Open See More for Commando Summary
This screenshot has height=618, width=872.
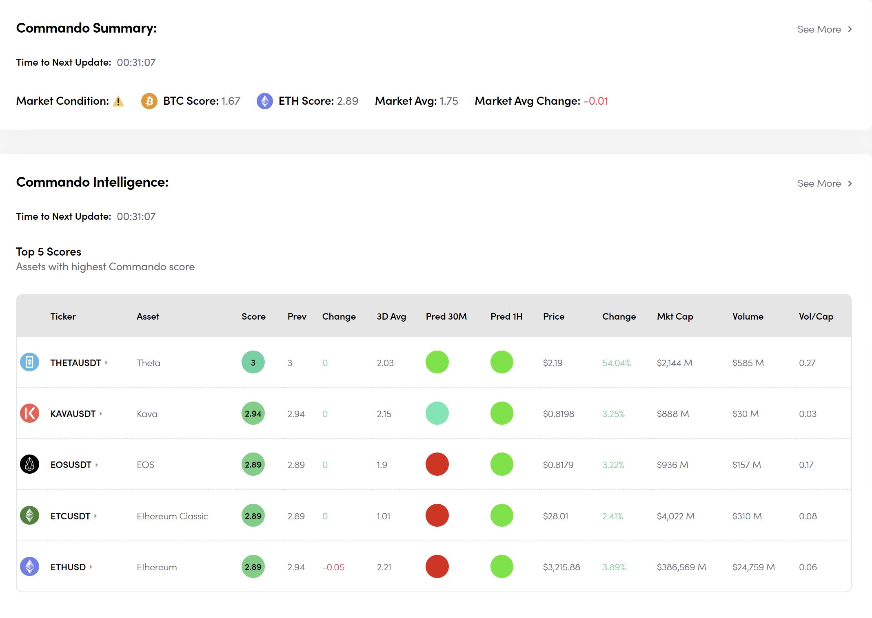point(824,29)
